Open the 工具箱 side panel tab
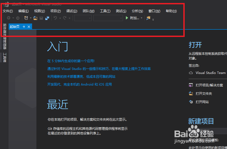Image resolution: width=227 pixels, height=149 pixels. coord(5,57)
